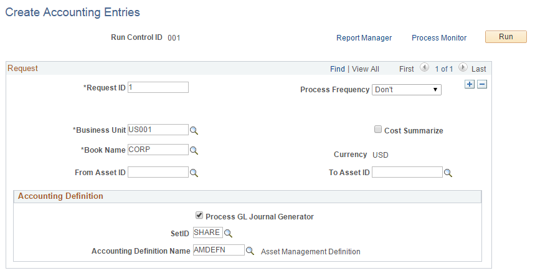Focus the Book Name field

pyautogui.click(x=158, y=150)
